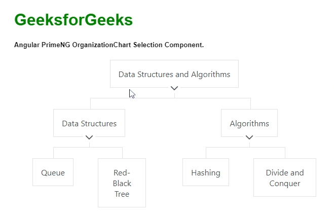
Task: Collapse the Algorithms node chevron
Action: tap(249, 137)
